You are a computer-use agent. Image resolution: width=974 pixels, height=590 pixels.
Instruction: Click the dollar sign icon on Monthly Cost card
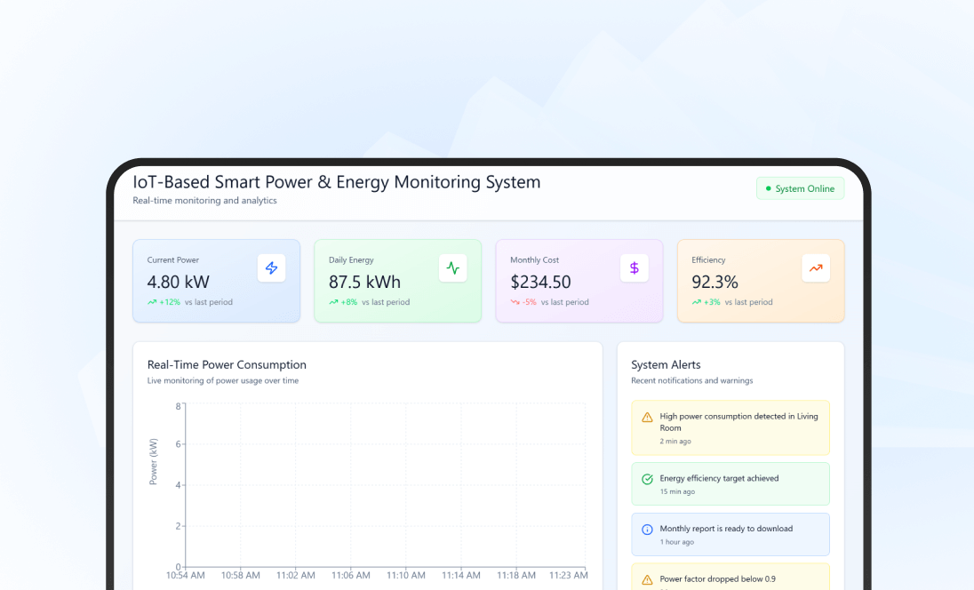click(635, 267)
